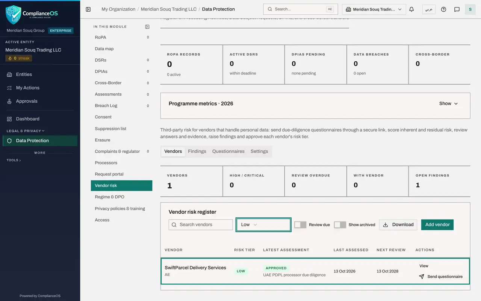
Task: Click the Entities building icon
Action: (x=9, y=74)
